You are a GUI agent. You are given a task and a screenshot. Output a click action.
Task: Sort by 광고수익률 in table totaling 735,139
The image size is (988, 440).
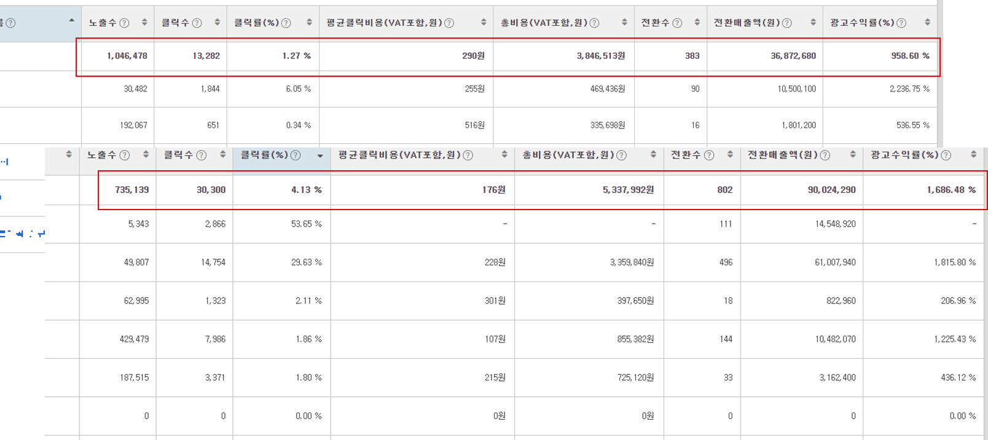(973, 154)
